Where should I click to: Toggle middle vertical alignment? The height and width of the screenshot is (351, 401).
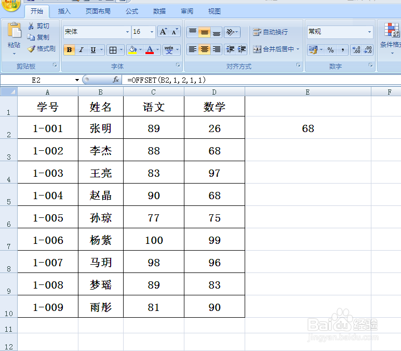pos(204,32)
